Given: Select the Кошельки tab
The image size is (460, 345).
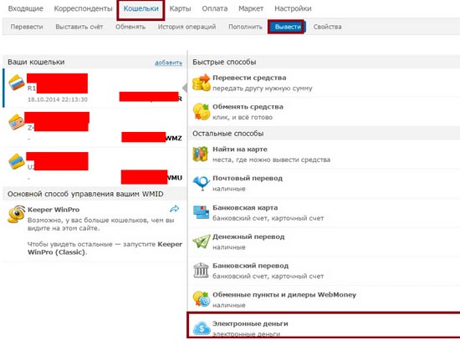Looking at the screenshot, I should pyautogui.click(x=141, y=8).
